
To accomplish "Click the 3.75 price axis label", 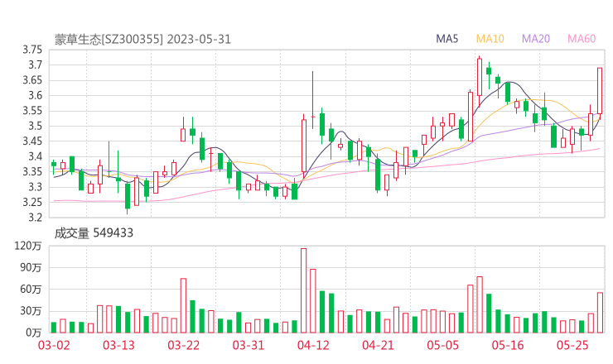I will tap(32, 50).
